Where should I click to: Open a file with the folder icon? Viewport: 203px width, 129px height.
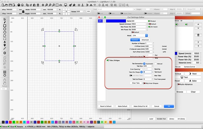pyautogui.click(x=6, y=5)
